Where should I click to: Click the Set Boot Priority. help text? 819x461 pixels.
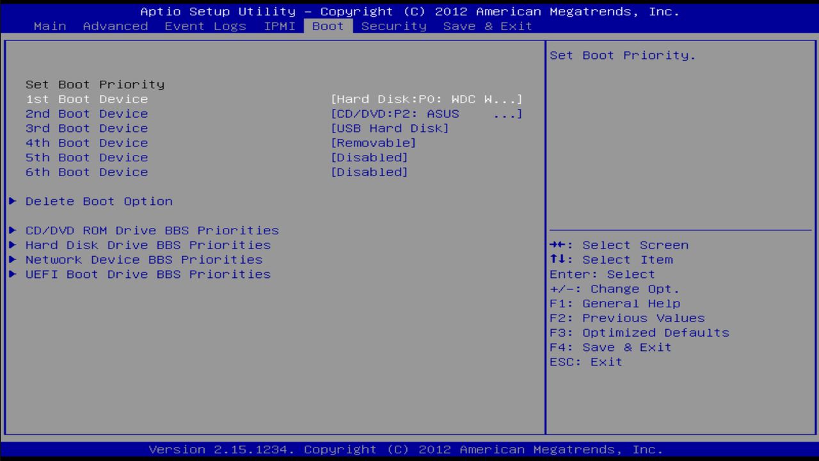pyautogui.click(x=623, y=55)
